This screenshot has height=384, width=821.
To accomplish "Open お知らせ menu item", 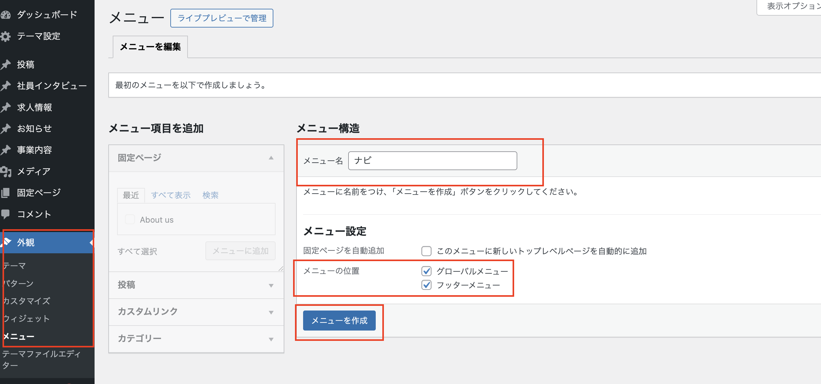I will 34,129.
